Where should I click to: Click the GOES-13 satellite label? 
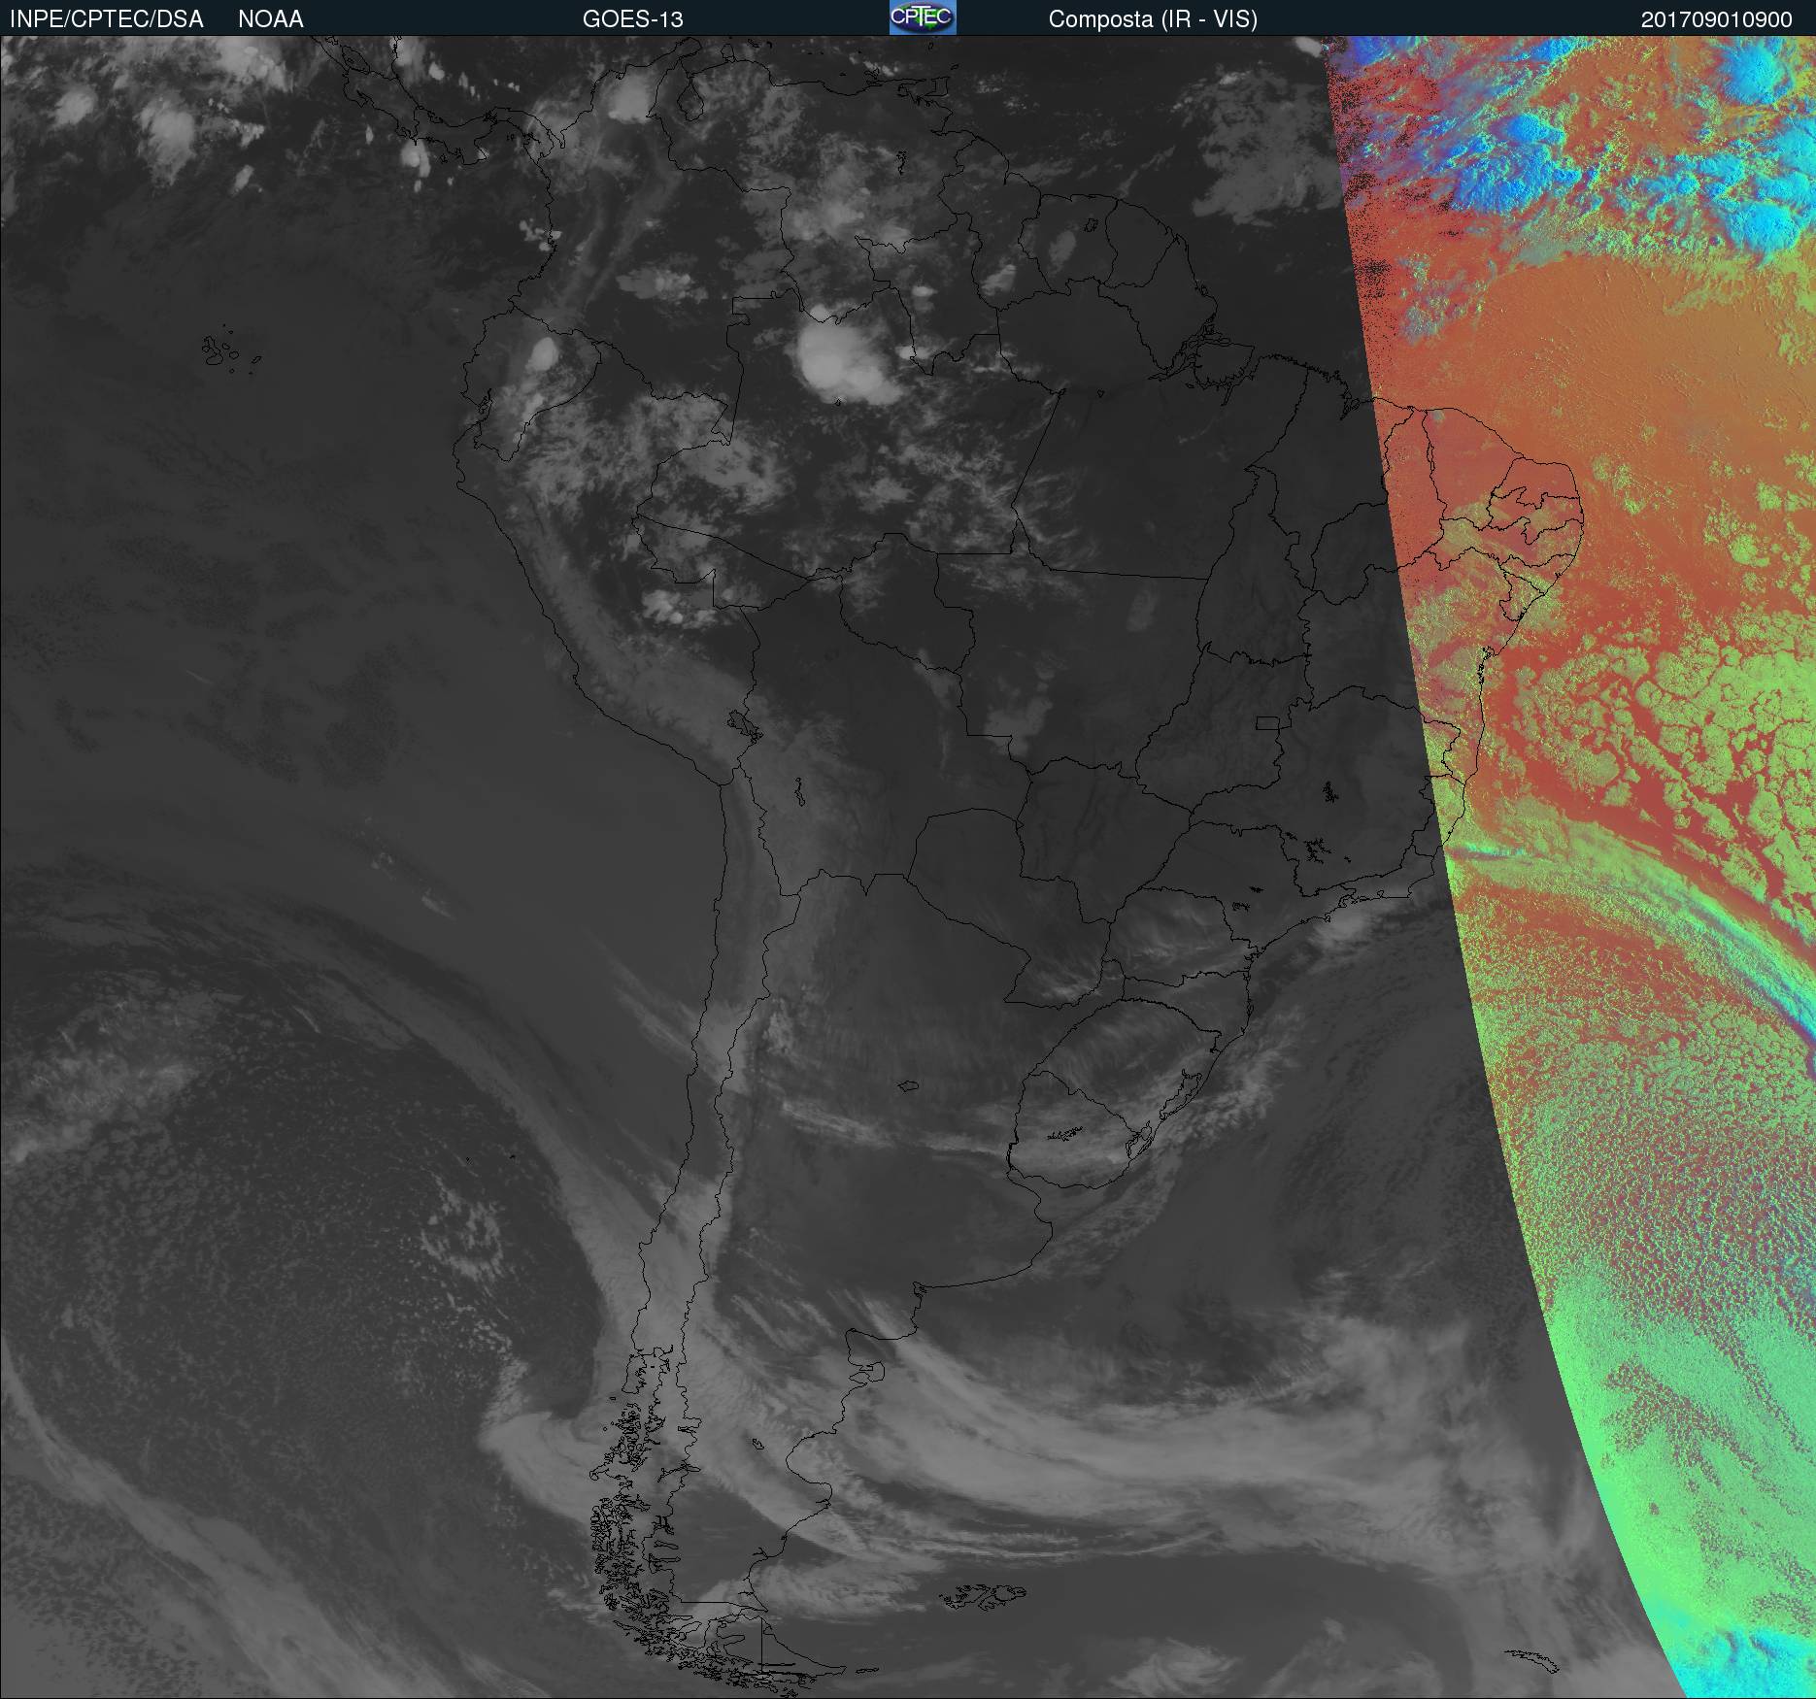pyautogui.click(x=633, y=19)
